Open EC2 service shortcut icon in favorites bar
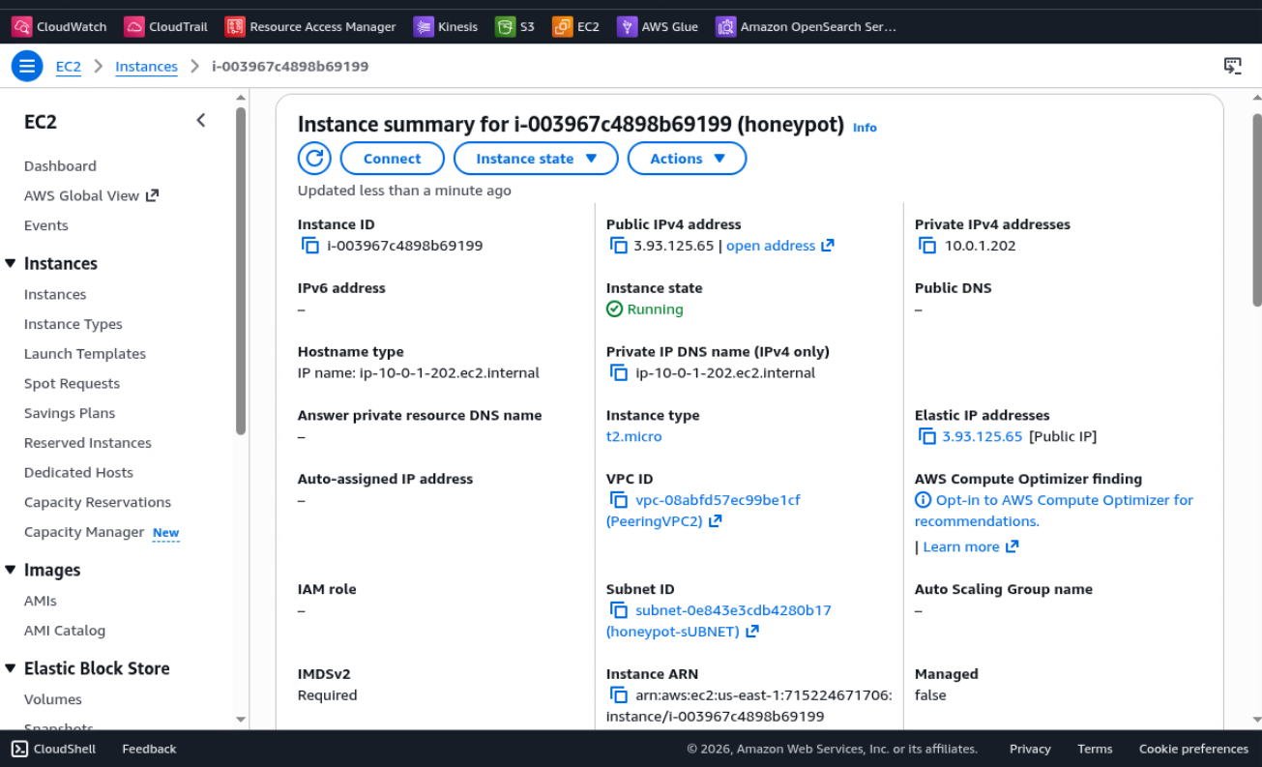Image resolution: width=1262 pixels, height=767 pixels. 563,27
